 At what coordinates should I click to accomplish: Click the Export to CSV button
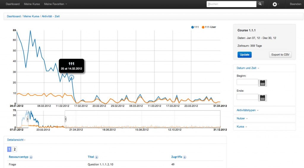click(x=280, y=55)
